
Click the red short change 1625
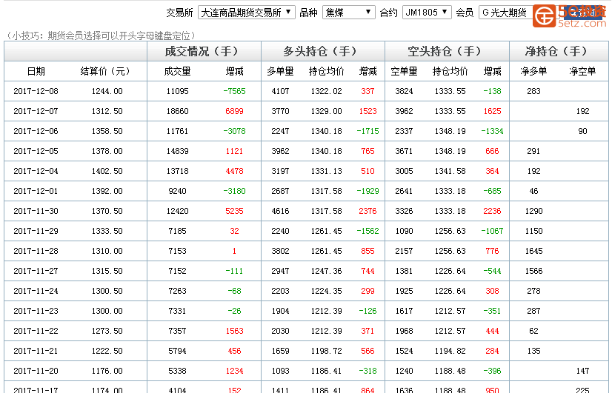(492, 111)
